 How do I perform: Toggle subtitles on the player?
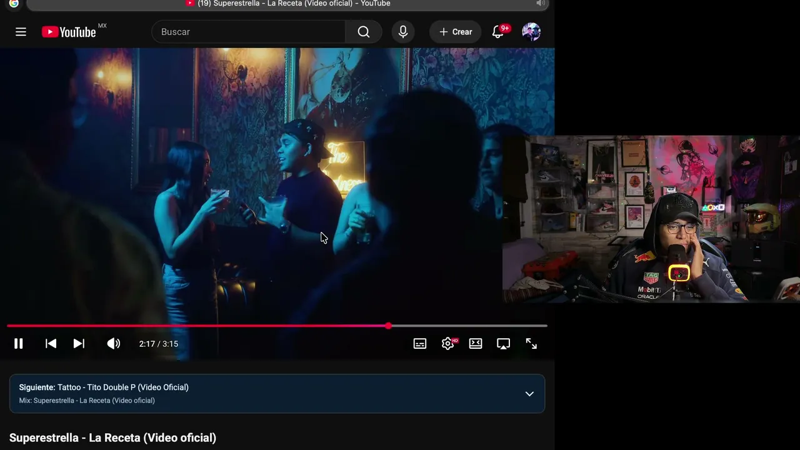[420, 344]
